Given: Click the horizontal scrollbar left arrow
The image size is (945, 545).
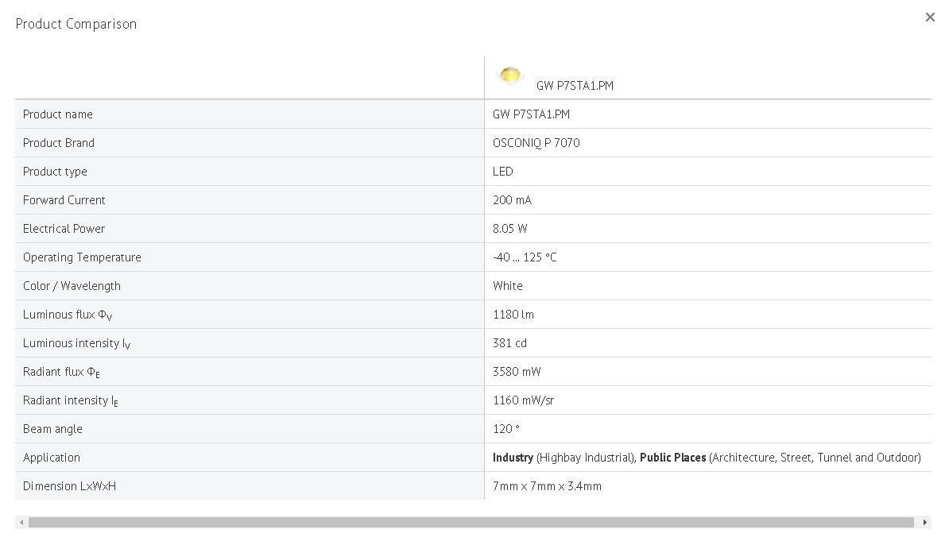Looking at the screenshot, I should [x=21, y=522].
